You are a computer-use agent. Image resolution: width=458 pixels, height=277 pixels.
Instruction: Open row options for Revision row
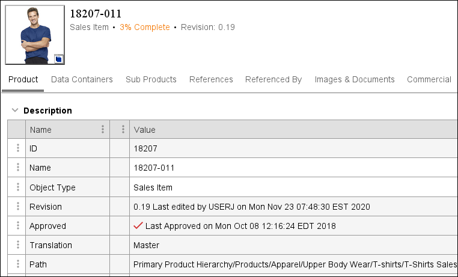click(17, 207)
